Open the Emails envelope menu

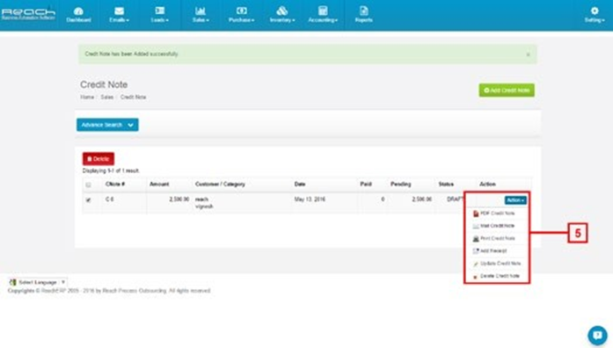[120, 15]
